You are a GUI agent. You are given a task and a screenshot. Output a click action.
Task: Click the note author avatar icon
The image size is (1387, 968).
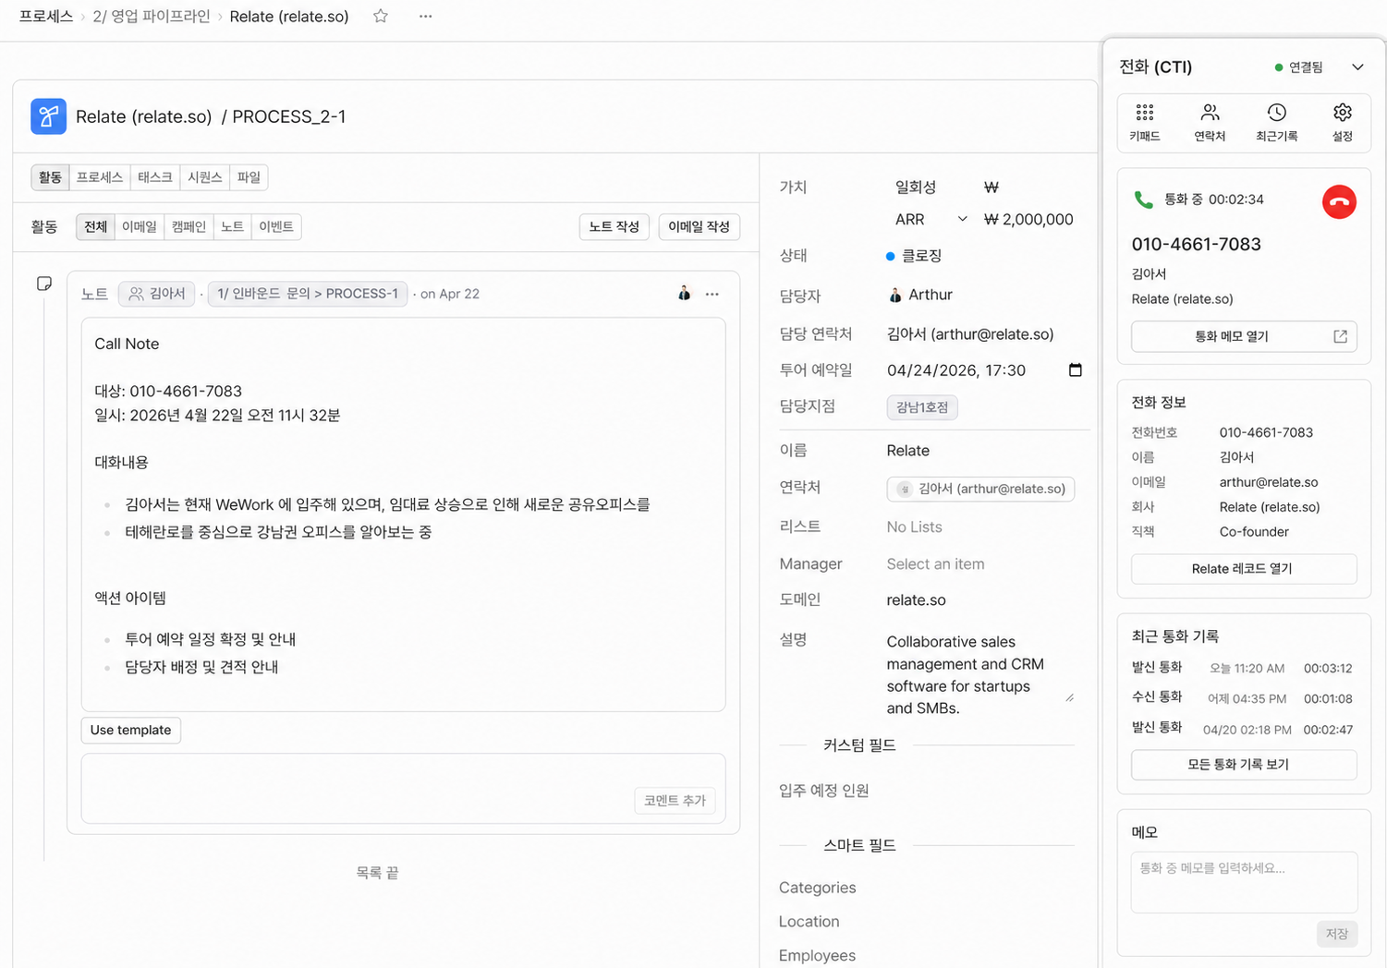(x=684, y=293)
